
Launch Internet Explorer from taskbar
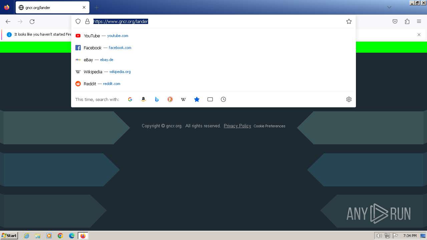27,236
